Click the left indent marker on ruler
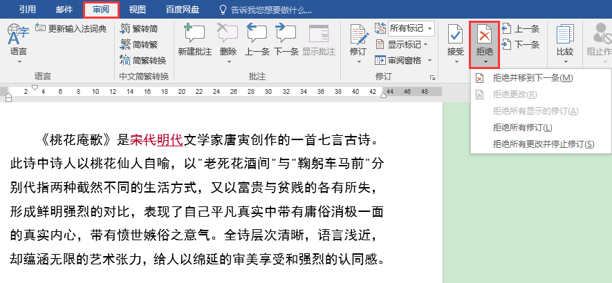Image resolution: width=612 pixels, height=283 pixels. coord(8,98)
